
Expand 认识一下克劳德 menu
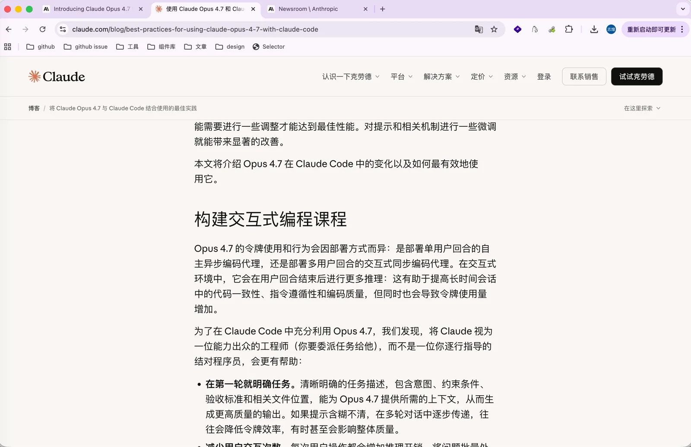351,76
